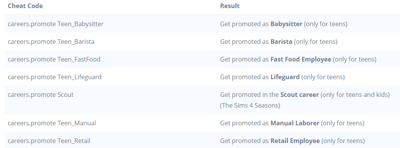Click the bold Barista text
Image resolution: width=400 pixels, height=148 pixels.
[x=281, y=42]
